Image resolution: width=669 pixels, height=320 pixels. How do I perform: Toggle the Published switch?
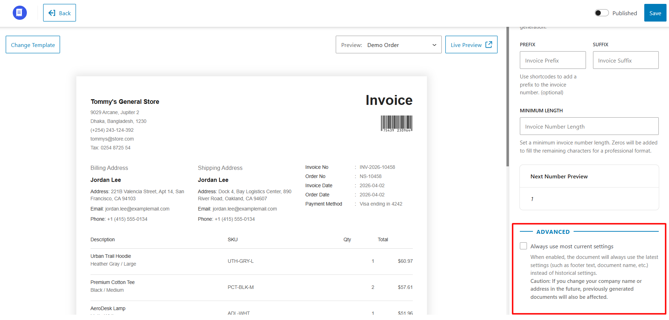pos(601,13)
